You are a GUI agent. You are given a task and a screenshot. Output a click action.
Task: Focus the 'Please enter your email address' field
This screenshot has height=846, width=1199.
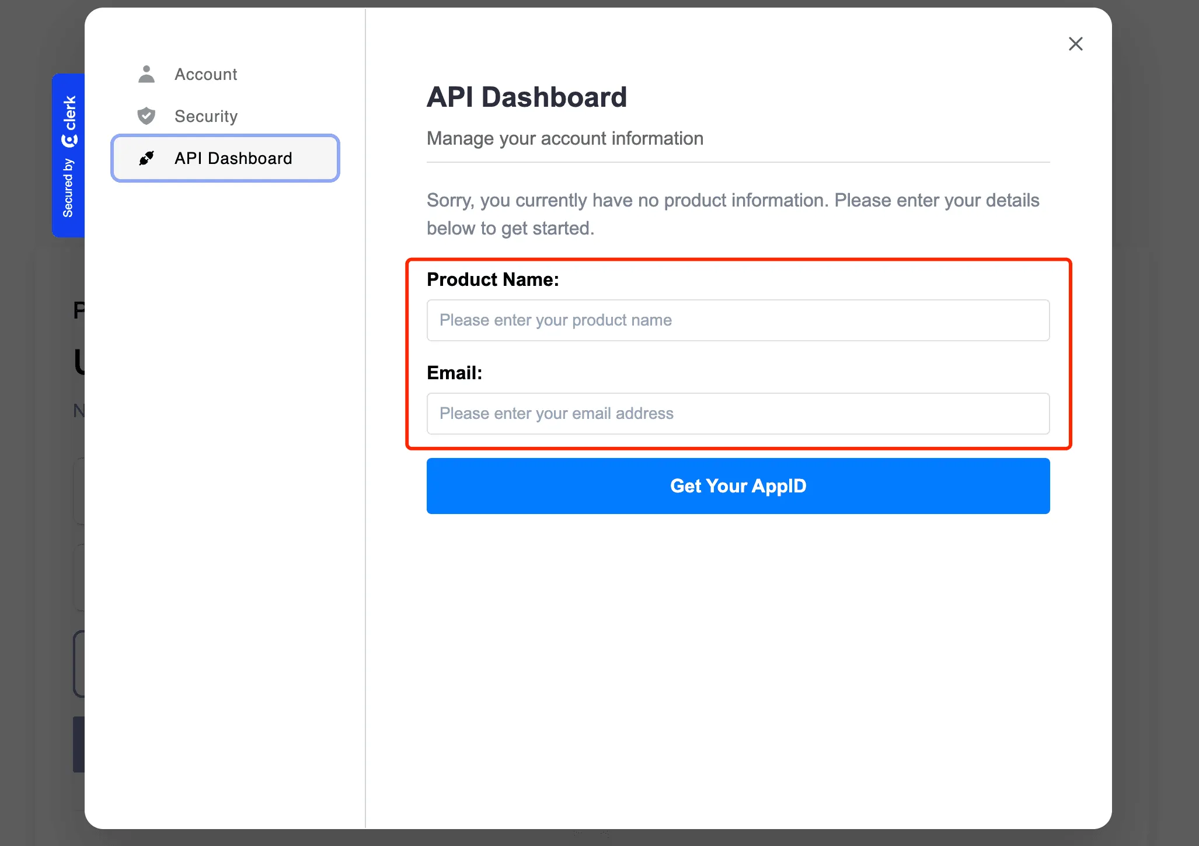point(737,413)
